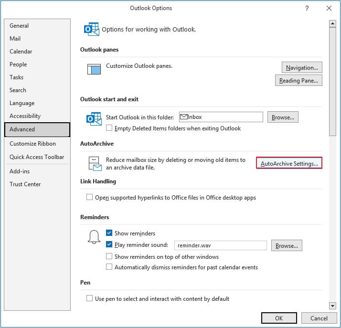Switch to the Add-ins category
The image size is (341, 328).
point(37,171)
